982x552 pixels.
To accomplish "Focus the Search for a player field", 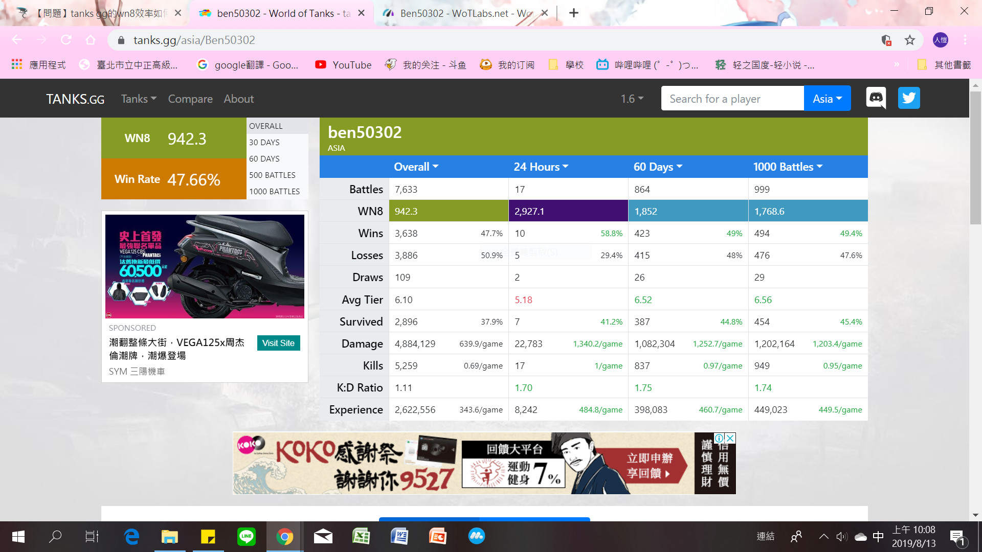I will [732, 98].
